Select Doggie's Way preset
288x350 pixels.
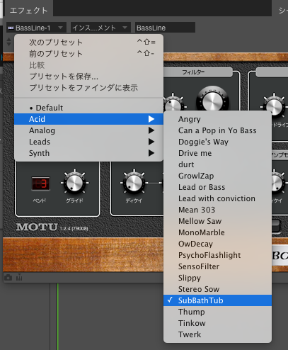217,142
